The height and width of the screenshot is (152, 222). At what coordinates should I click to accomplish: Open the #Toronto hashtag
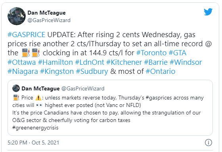click(x=151, y=53)
